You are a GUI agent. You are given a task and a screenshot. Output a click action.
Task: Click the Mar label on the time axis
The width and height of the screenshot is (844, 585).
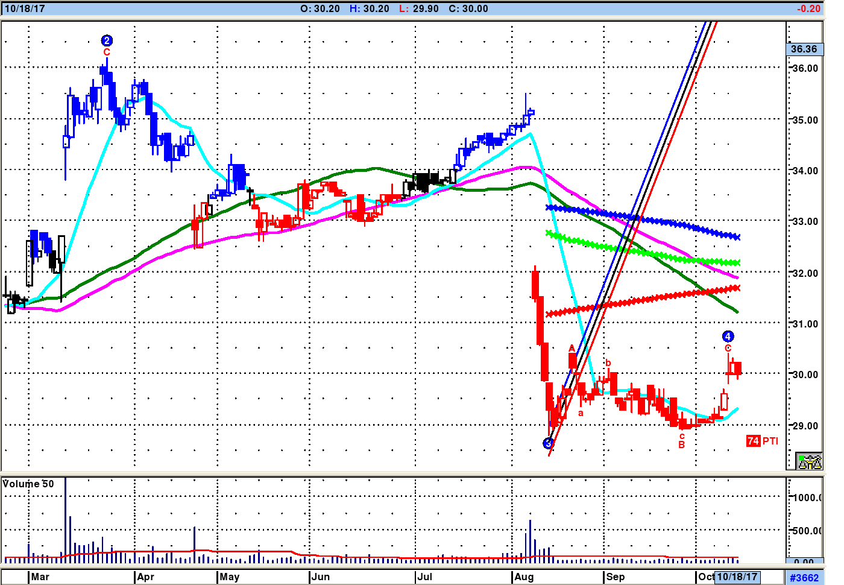point(40,577)
